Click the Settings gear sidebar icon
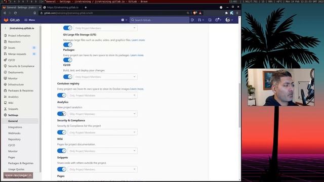This screenshot has width=324, height=182. point(6,115)
